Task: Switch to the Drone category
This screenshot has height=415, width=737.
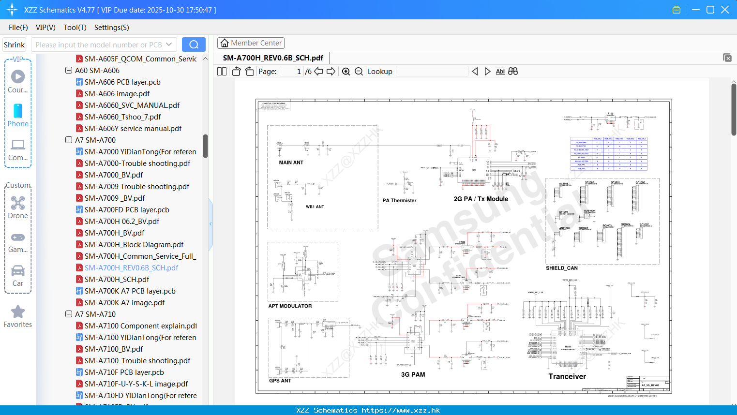Action: (x=18, y=207)
